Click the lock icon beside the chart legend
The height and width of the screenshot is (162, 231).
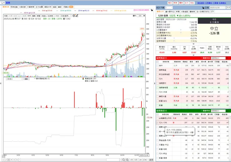point(152,10)
